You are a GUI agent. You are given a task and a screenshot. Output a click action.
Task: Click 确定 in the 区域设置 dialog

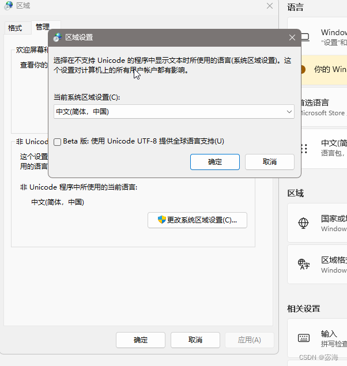(x=214, y=162)
